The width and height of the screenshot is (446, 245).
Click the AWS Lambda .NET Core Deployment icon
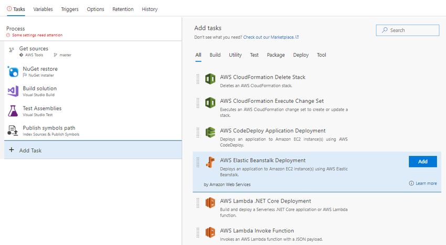click(210, 203)
